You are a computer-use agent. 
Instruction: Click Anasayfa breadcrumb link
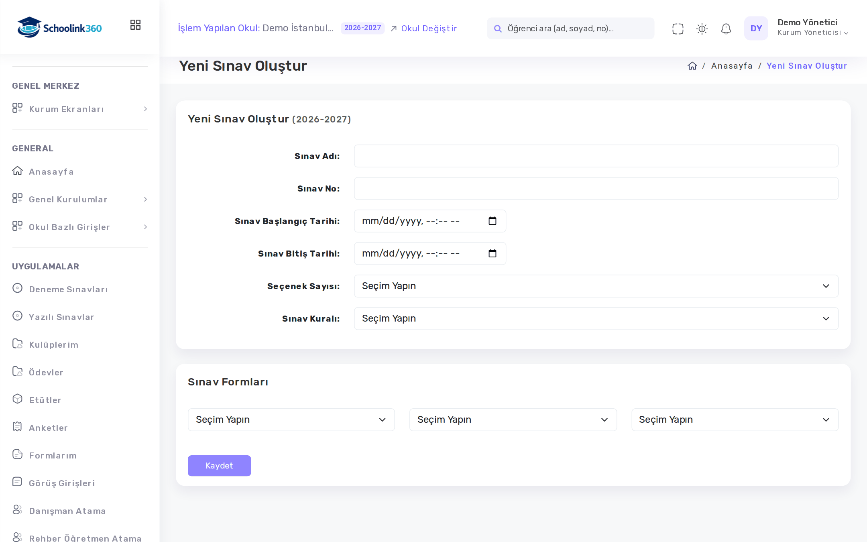(x=732, y=66)
